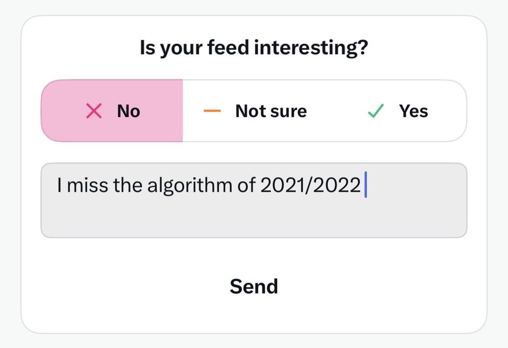Image resolution: width=508 pixels, height=348 pixels.
Task: Click the pink X icon beside No
Action: tap(94, 111)
